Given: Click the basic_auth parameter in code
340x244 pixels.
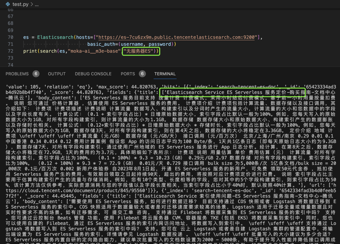Looking at the screenshot, I should pos(101,44).
